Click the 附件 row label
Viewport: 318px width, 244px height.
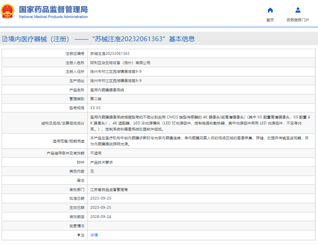pyautogui.click(x=81, y=162)
